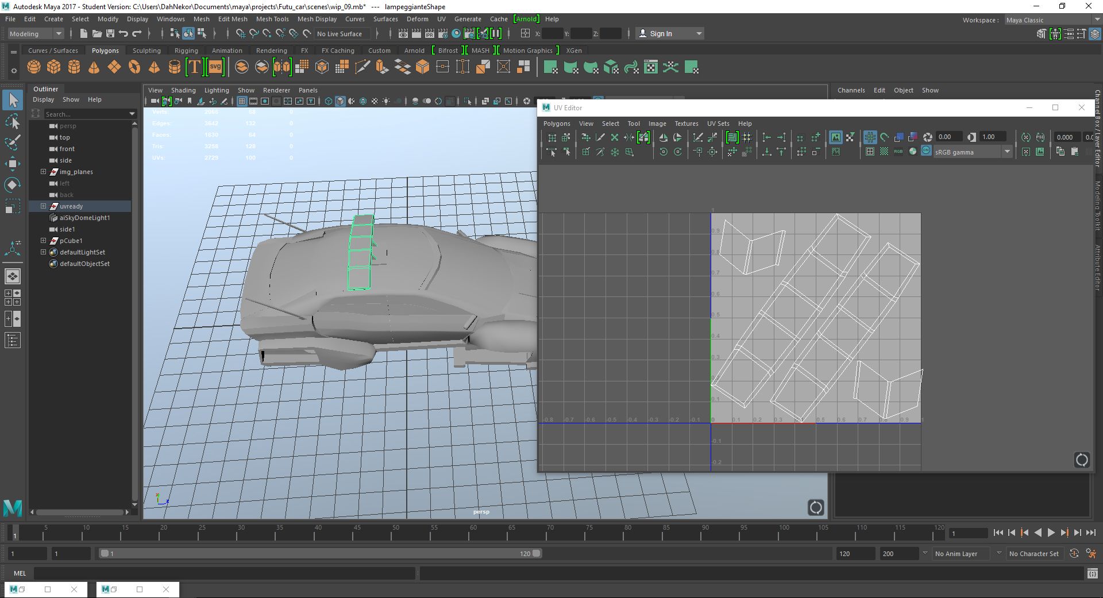Open the Sign In dropdown
The height and width of the screenshot is (598, 1103).
pyautogui.click(x=670, y=34)
